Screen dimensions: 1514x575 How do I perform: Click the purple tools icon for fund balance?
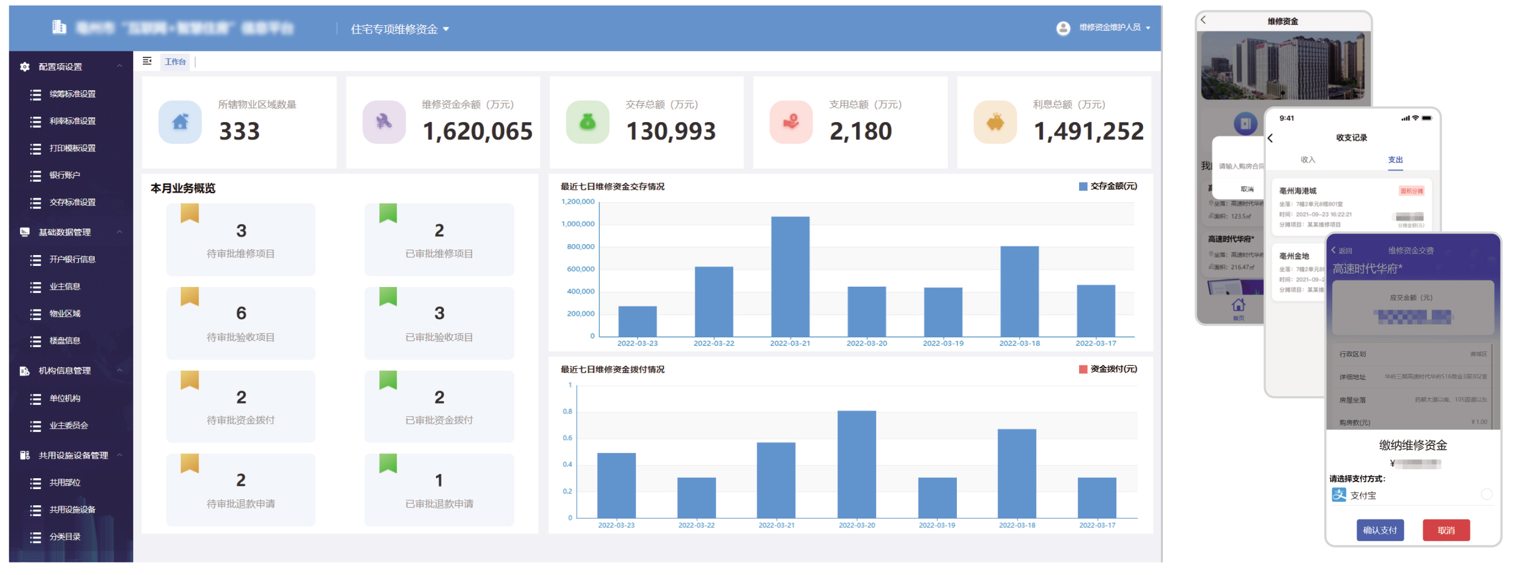pyautogui.click(x=384, y=122)
